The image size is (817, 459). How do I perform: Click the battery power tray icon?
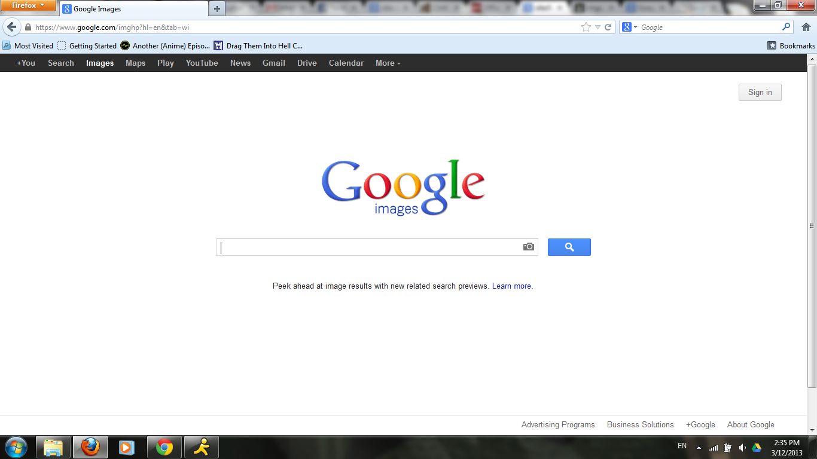point(728,448)
